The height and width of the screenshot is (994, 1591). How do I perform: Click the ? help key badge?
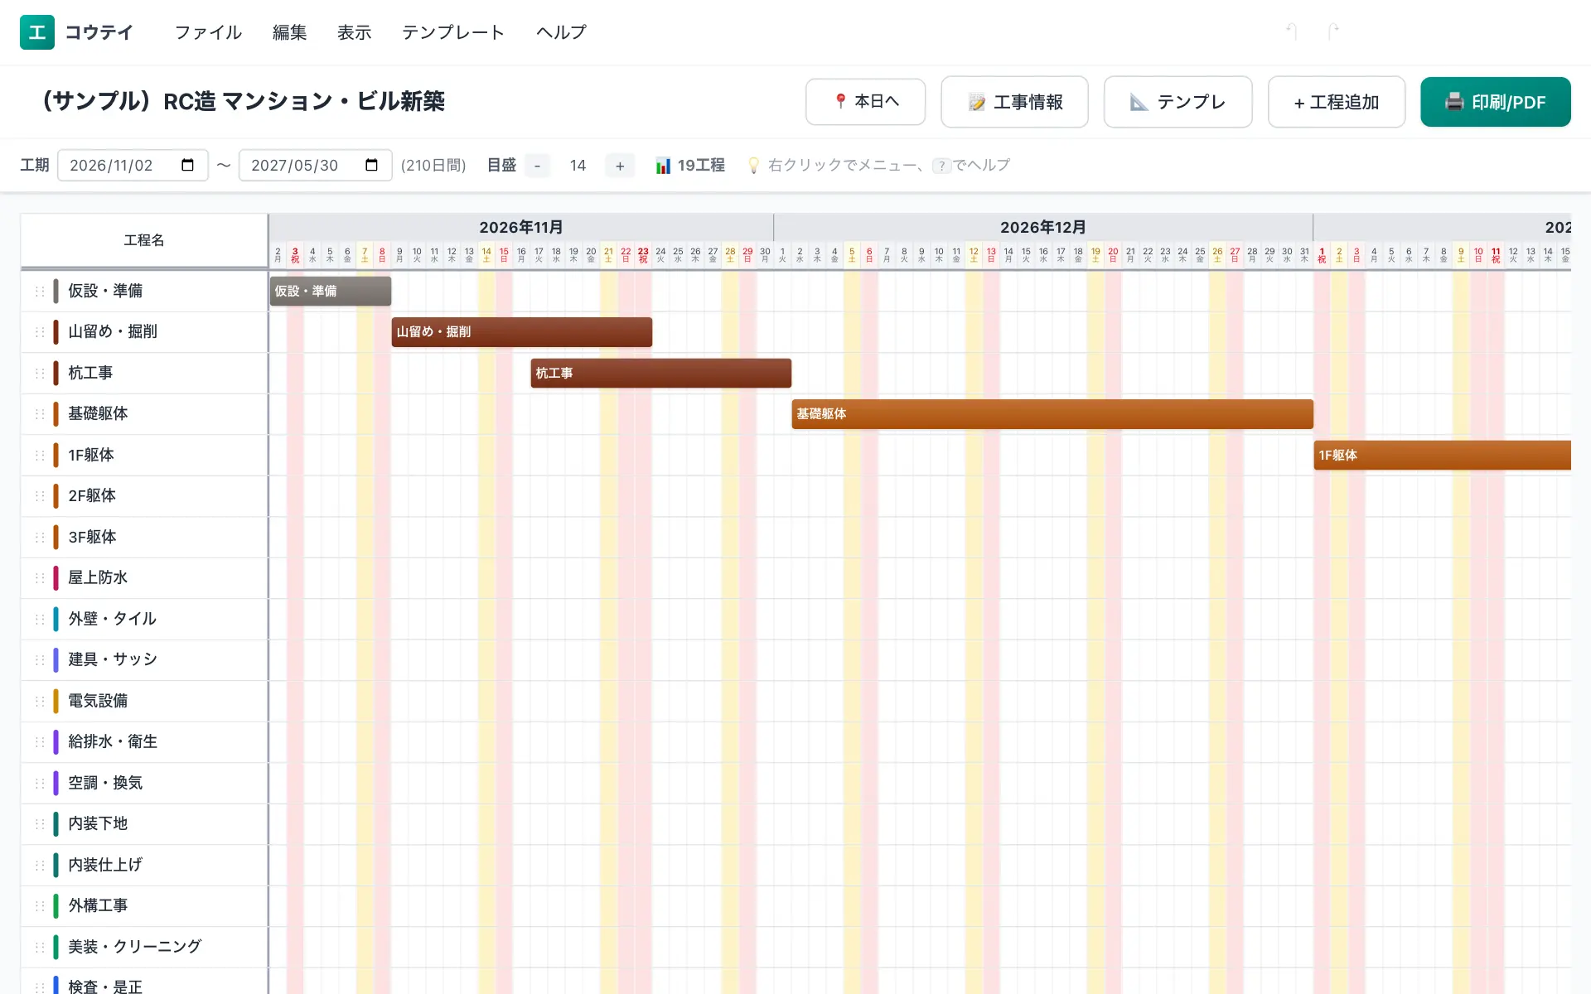point(941,166)
